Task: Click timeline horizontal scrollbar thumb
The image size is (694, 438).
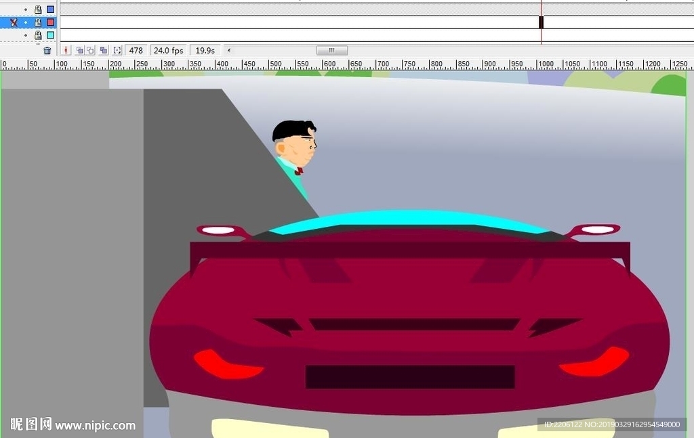Action: click(x=332, y=50)
